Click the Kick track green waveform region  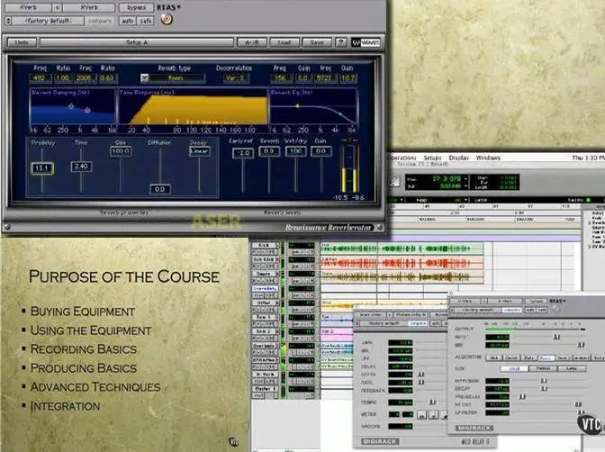[x=402, y=249]
